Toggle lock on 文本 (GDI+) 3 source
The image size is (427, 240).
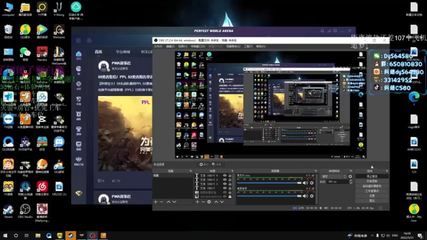[230, 183]
